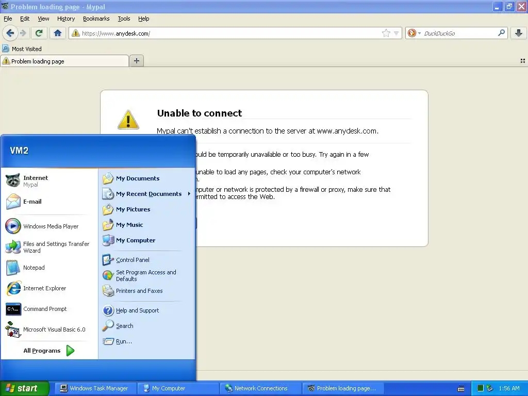Screen dimensions: 528x396
Task: Open My Computer from Start menu
Action: click(x=147, y=240)
